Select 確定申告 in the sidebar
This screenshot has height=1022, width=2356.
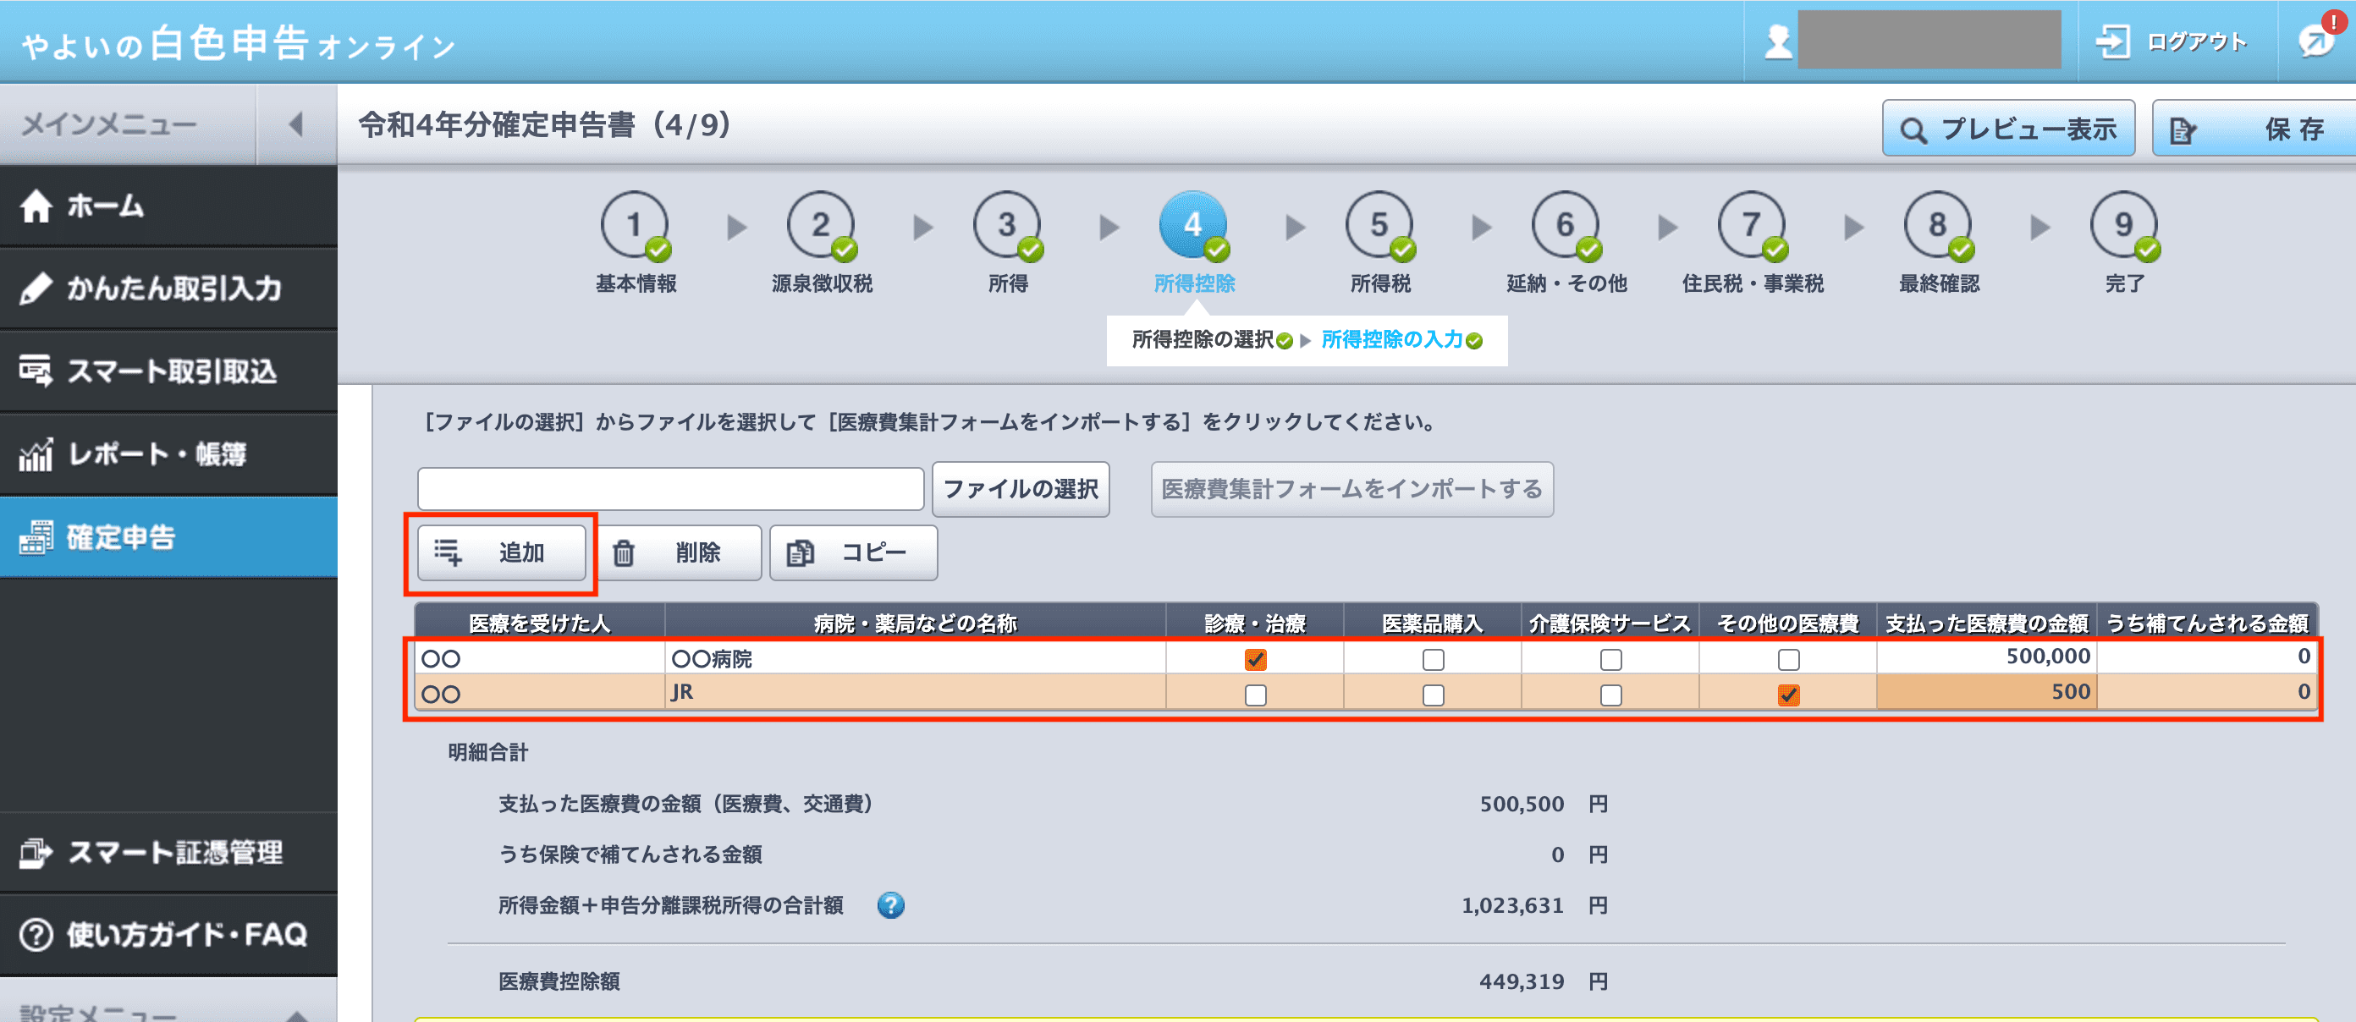tap(168, 537)
